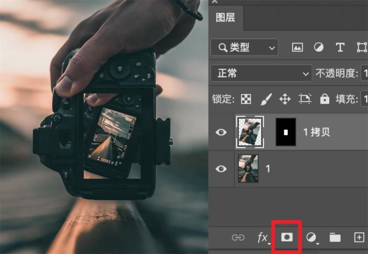Toggle lock transparent pixels checkerboard
This screenshot has width=368, height=254.
point(247,99)
